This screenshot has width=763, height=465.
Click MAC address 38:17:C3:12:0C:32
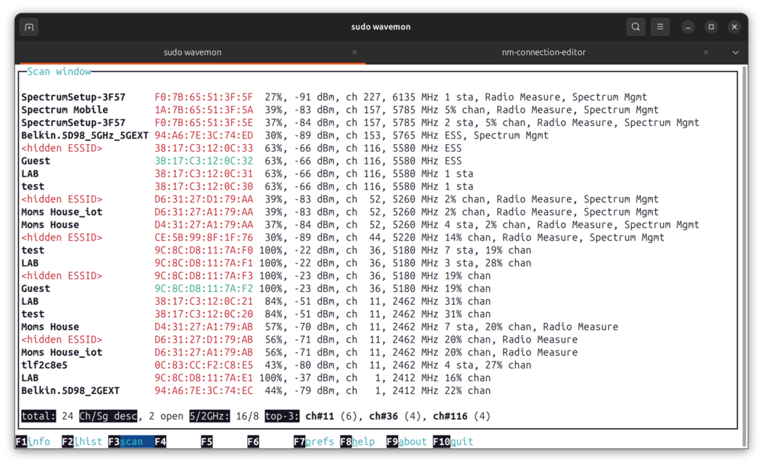tap(204, 161)
